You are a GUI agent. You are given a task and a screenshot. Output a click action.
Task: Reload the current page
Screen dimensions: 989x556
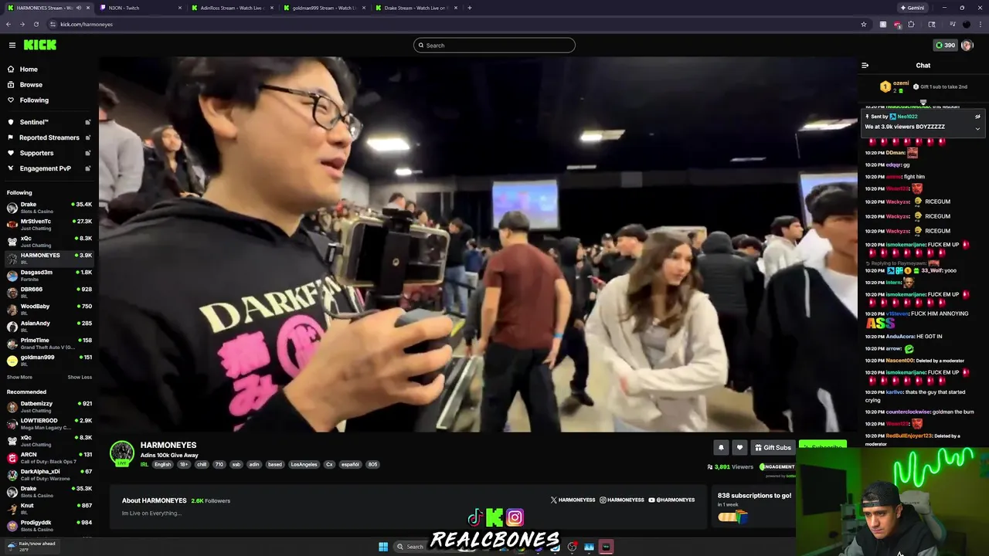36,24
